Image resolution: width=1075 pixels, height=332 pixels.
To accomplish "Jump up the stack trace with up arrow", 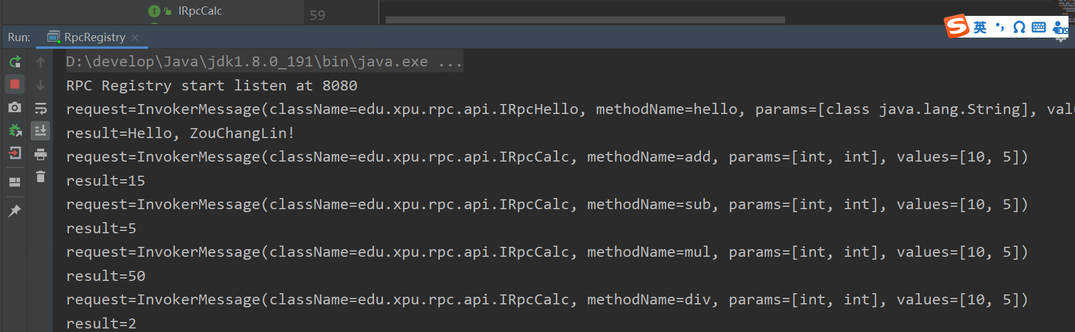I will tap(41, 62).
